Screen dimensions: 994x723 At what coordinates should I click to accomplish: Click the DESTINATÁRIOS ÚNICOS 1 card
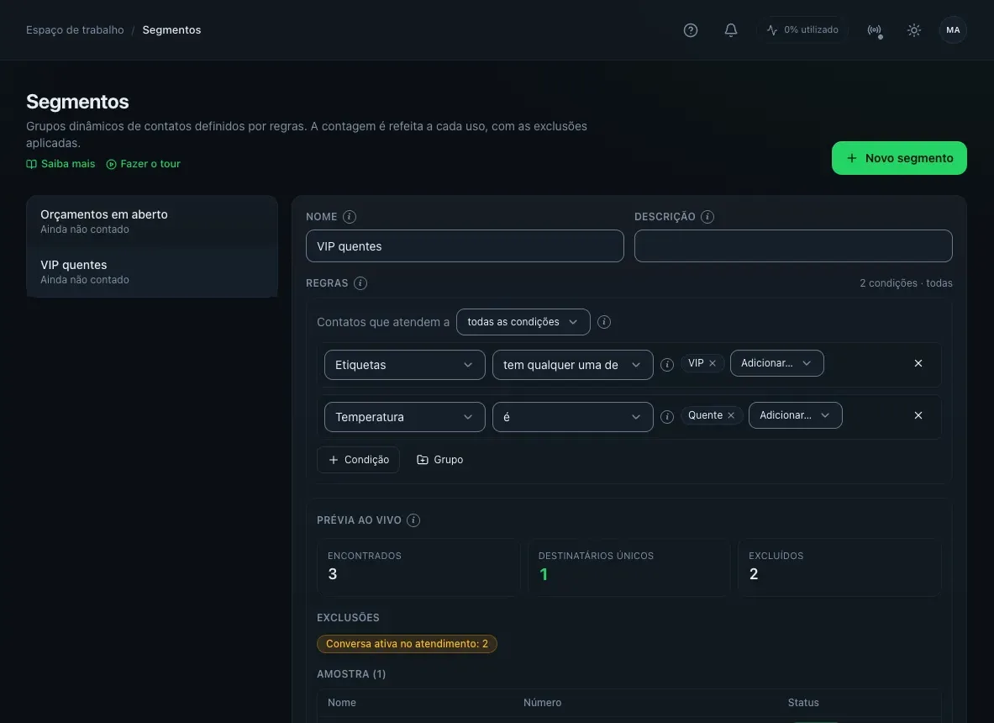tap(628, 567)
